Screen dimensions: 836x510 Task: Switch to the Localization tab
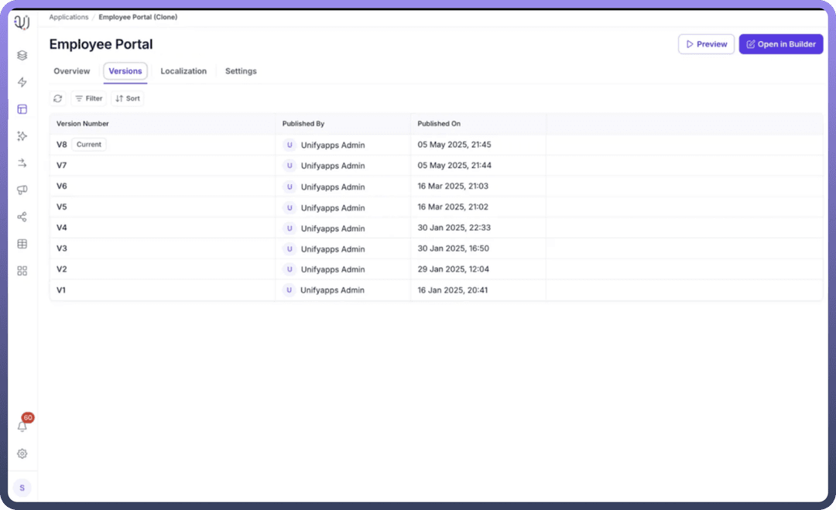(183, 71)
